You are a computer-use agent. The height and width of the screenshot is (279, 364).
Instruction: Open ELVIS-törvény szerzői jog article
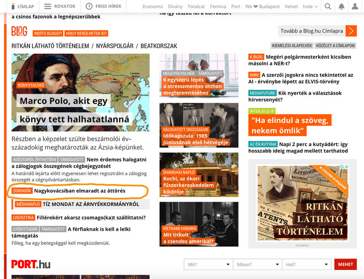(301, 78)
